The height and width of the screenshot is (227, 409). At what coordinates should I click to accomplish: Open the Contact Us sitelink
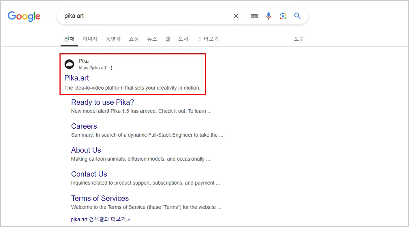(89, 174)
